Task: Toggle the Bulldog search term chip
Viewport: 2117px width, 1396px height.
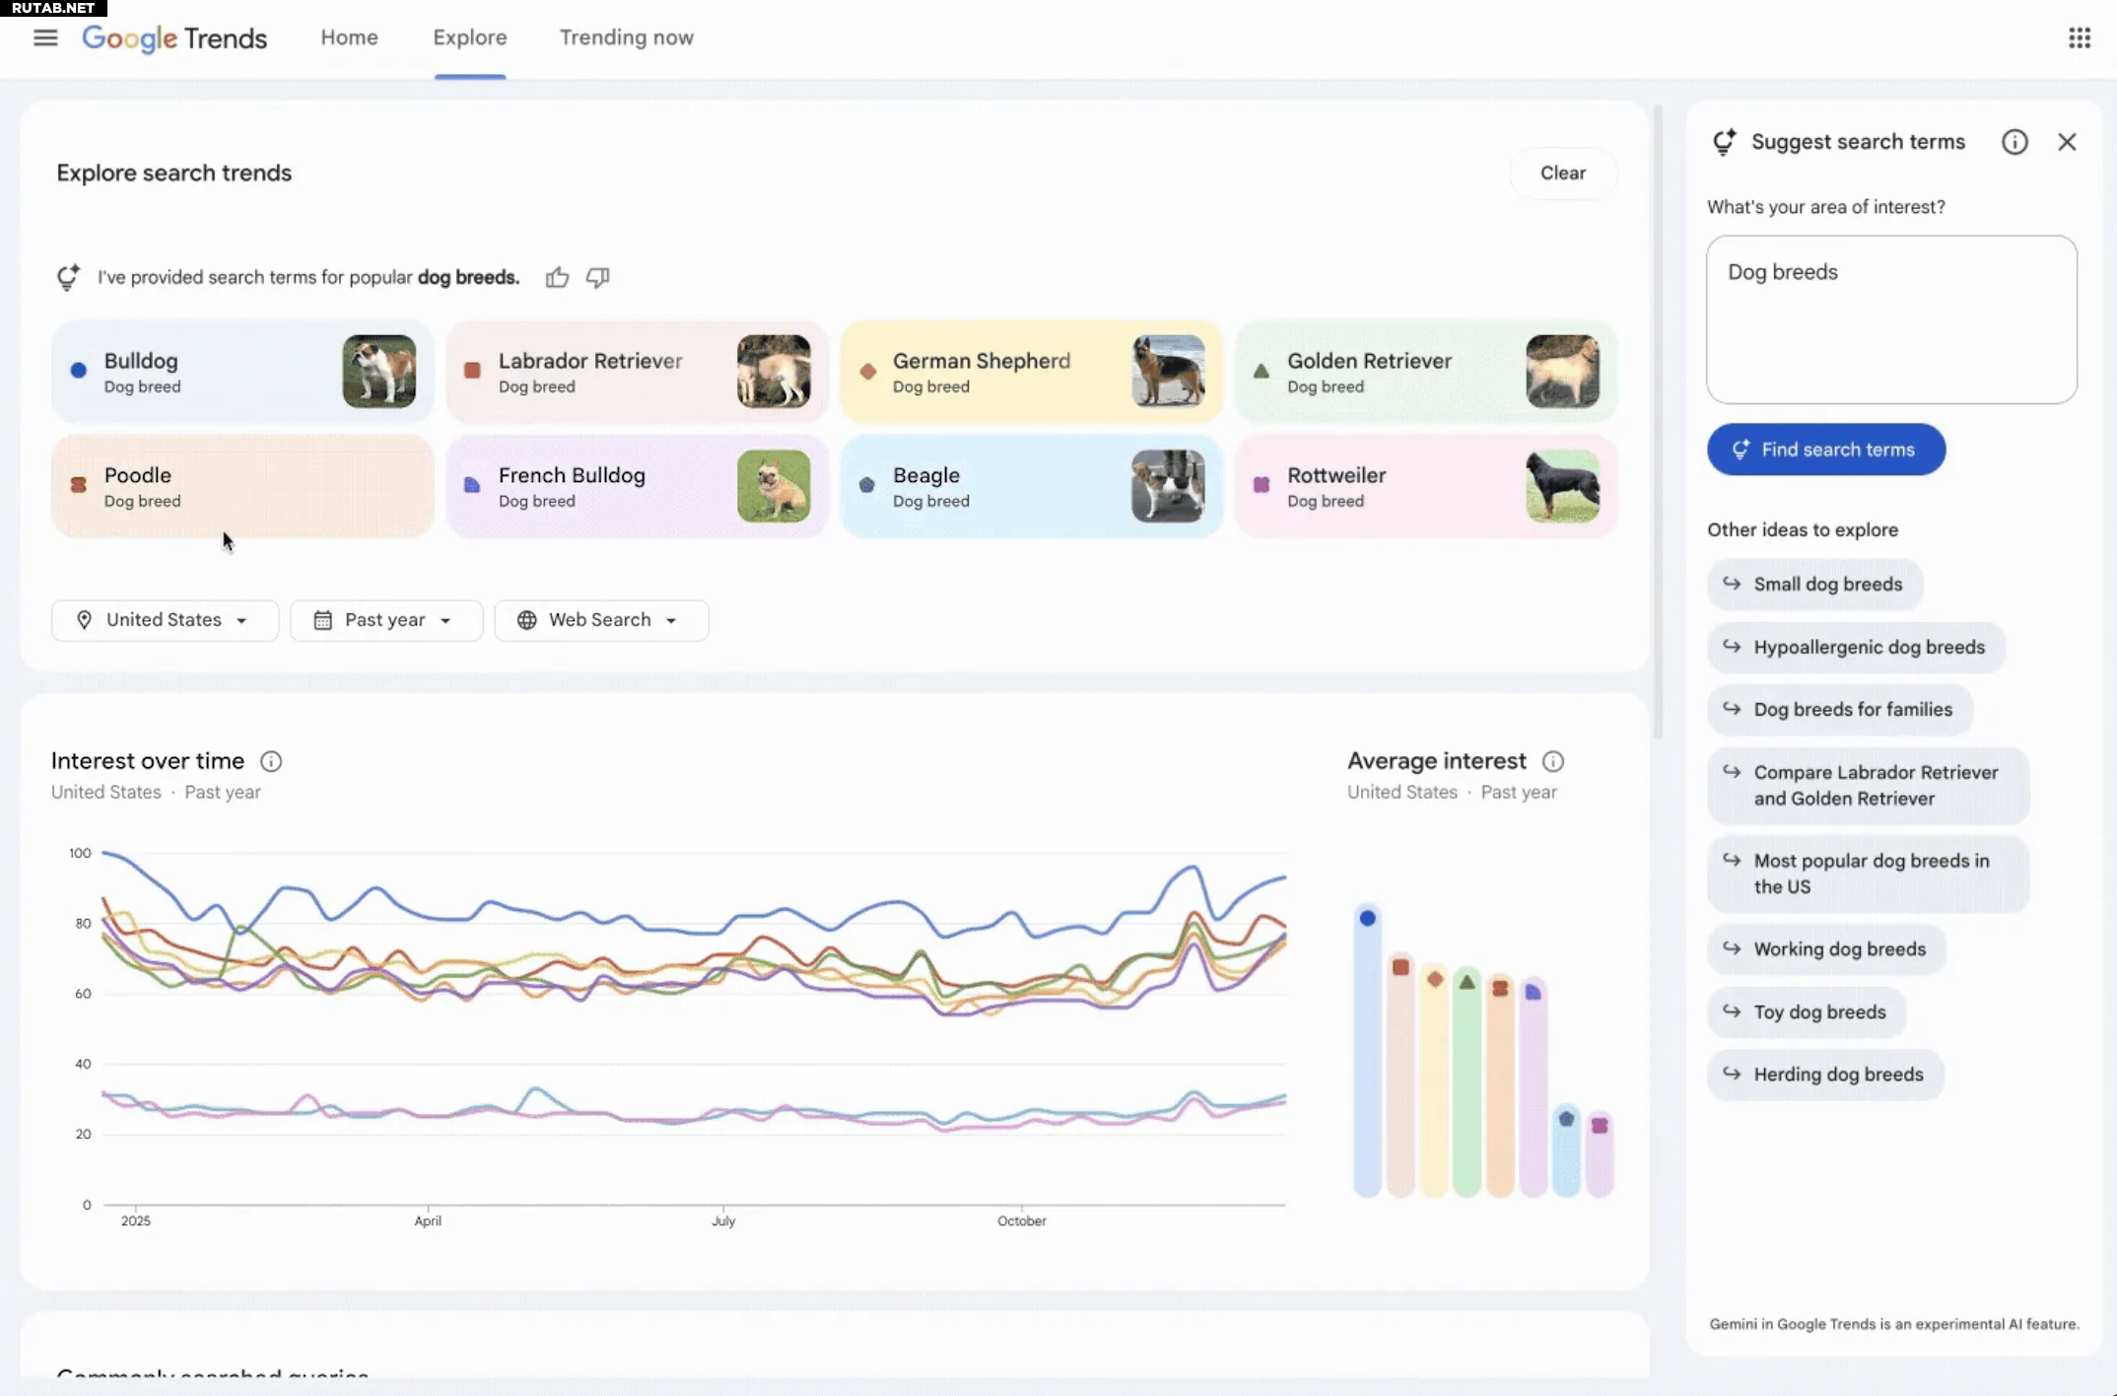Action: point(241,372)
